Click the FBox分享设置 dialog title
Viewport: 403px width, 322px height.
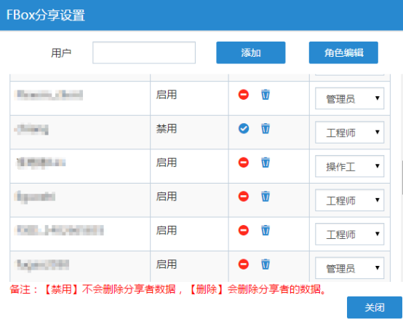point(46,15)
